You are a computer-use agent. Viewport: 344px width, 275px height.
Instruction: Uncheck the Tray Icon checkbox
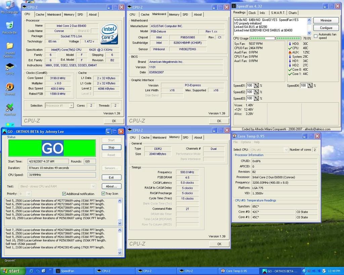point(103,194)
